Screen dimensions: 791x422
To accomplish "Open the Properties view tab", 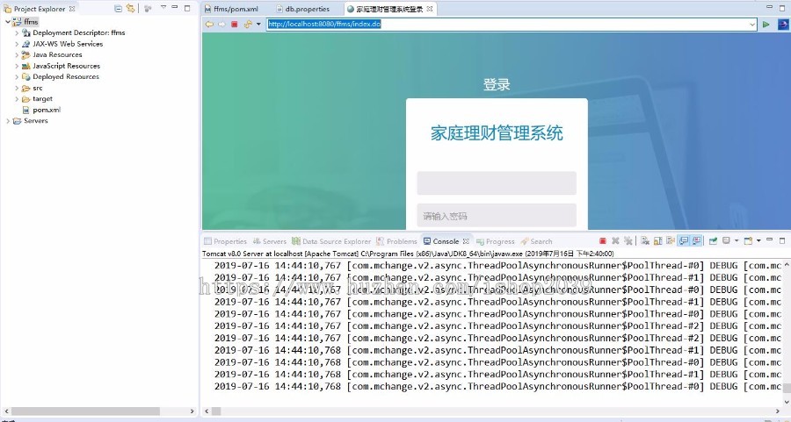I will 225,241.
